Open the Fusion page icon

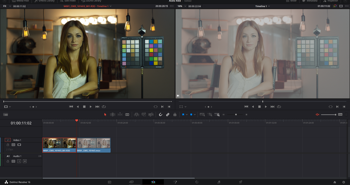tap(175, 182)
